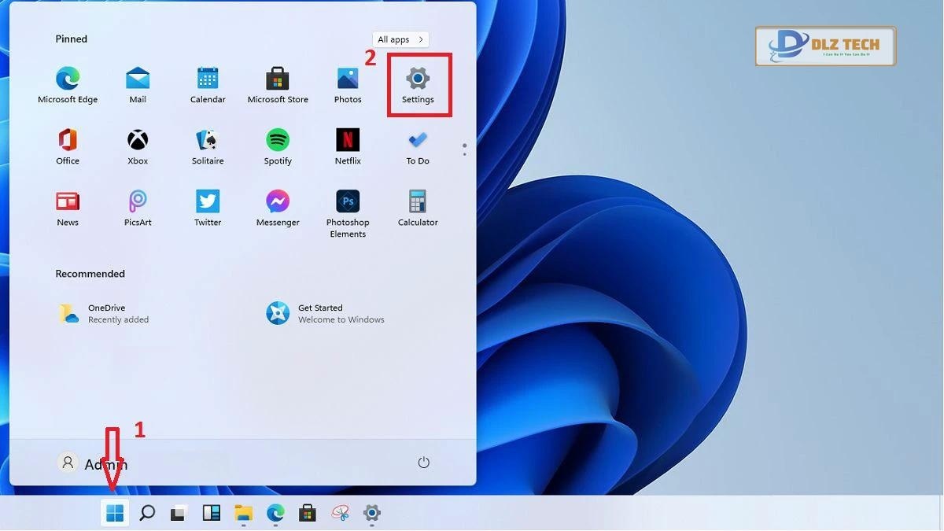Screen dimensions: 944x531
Task: Click the All apps button
Action: point(400,39)
